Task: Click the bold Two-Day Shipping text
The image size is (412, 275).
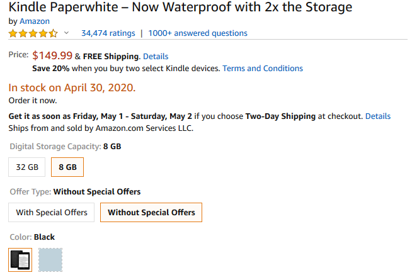Action: tap(282, 116)
